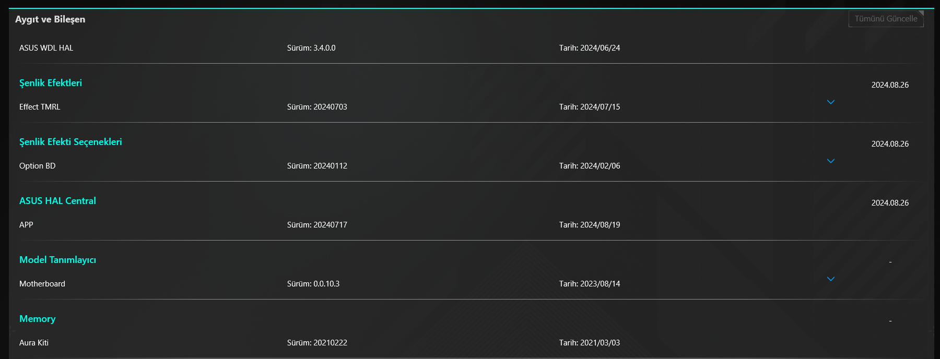The image size is (940, 359).
Task: Select the ASUS WDL HAL entry
Action: [46, 48]
